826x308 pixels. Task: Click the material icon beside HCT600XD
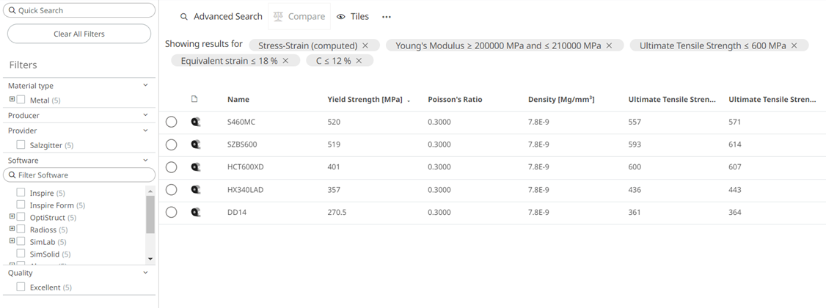(195, 167)
